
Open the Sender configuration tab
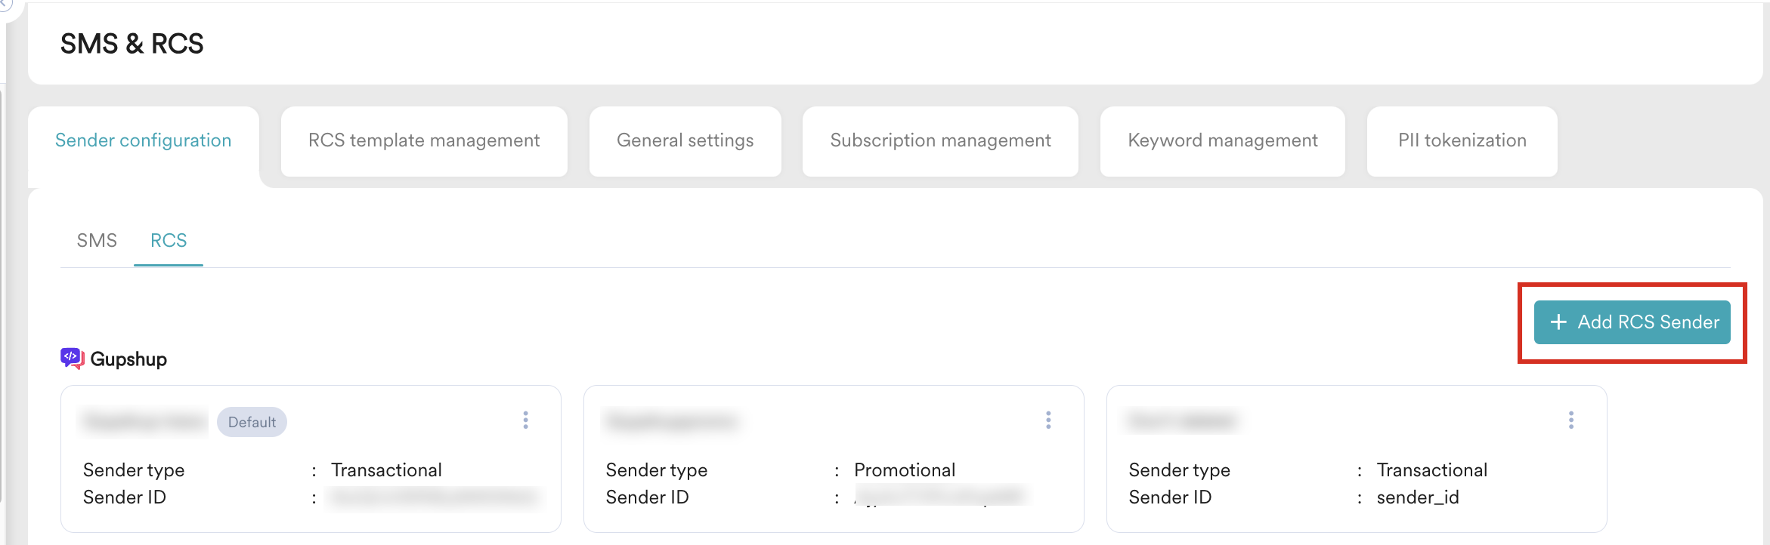[143, 141]
